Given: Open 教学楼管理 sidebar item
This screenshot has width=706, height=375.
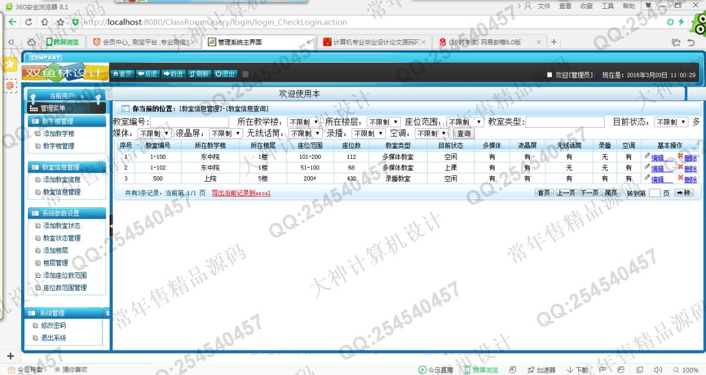Looking at the screenshot, I should pos(59,146).
